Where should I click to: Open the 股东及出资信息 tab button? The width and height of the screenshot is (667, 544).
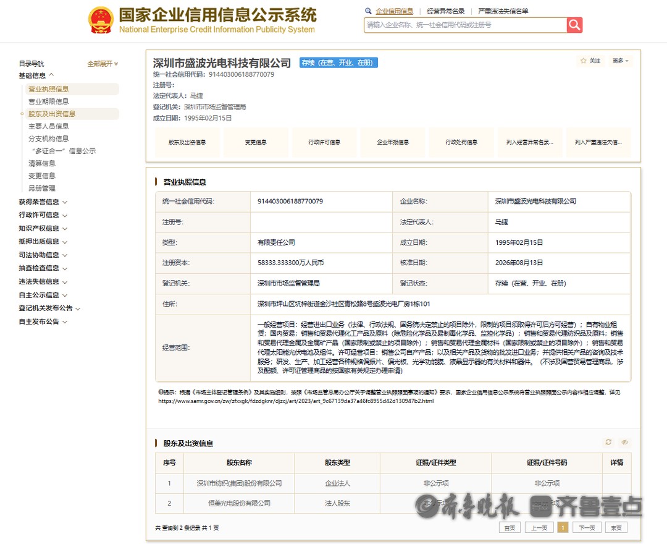tap(187, 142)
